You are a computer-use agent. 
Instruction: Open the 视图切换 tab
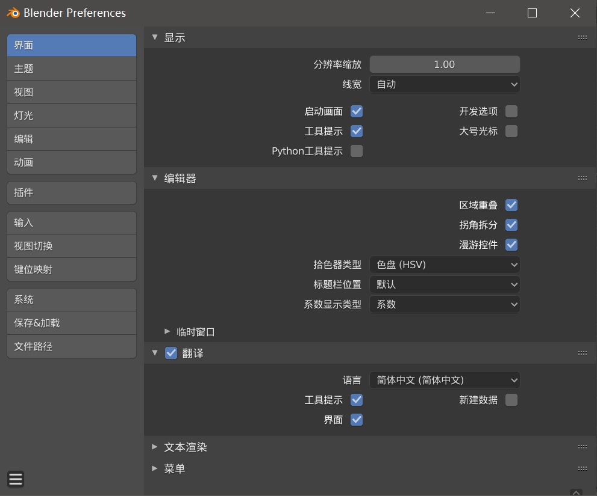[72, 246]
